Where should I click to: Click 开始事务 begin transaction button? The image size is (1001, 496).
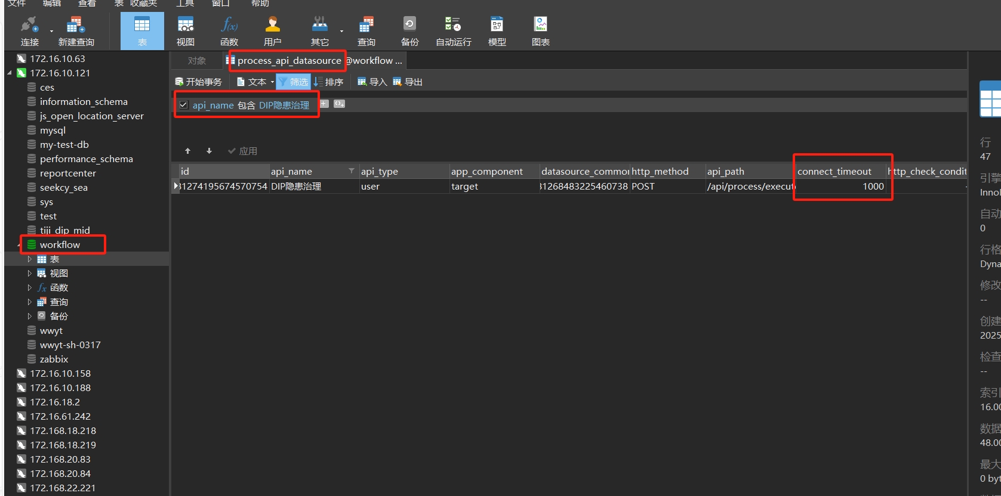click(198, 82)
